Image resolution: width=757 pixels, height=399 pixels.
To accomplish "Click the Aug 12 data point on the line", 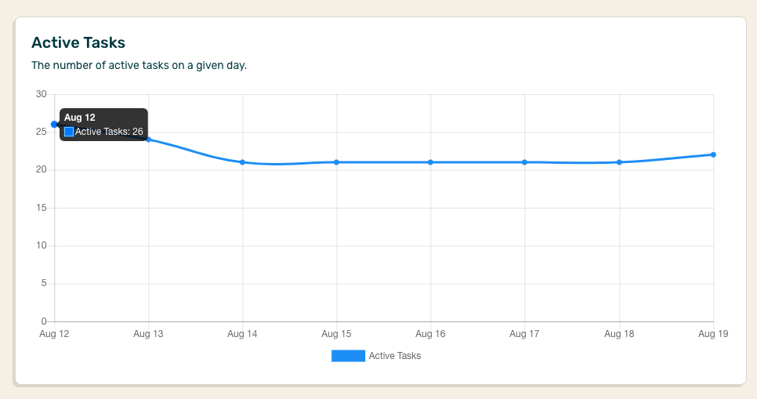I will pyautogui.click(x=54, y=125).
